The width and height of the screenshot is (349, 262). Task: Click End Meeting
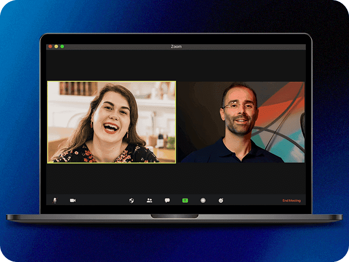coord(291,200)
